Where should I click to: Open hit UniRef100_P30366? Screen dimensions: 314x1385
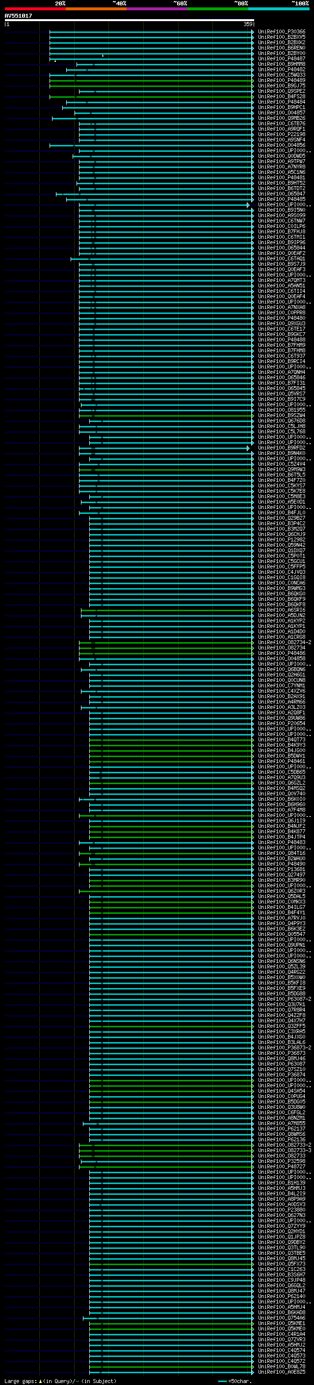click(281, 32)
